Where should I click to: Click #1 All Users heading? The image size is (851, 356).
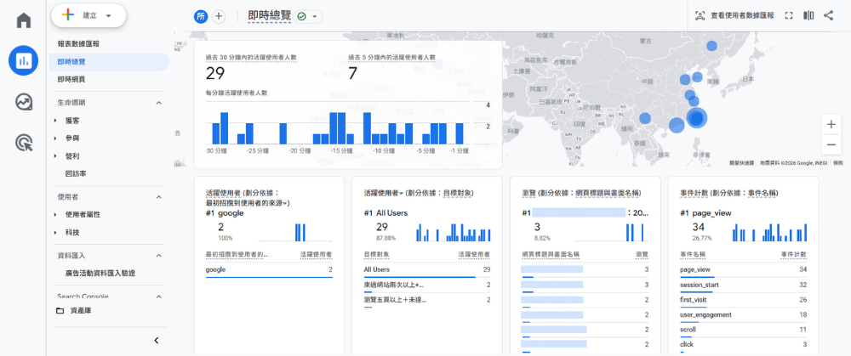coord(386,213)
